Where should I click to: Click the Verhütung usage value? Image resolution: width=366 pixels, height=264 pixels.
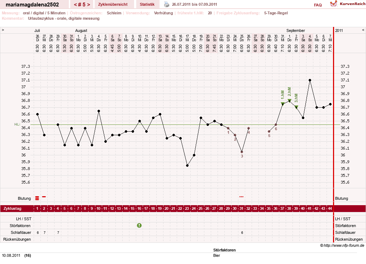click(163, 13)
